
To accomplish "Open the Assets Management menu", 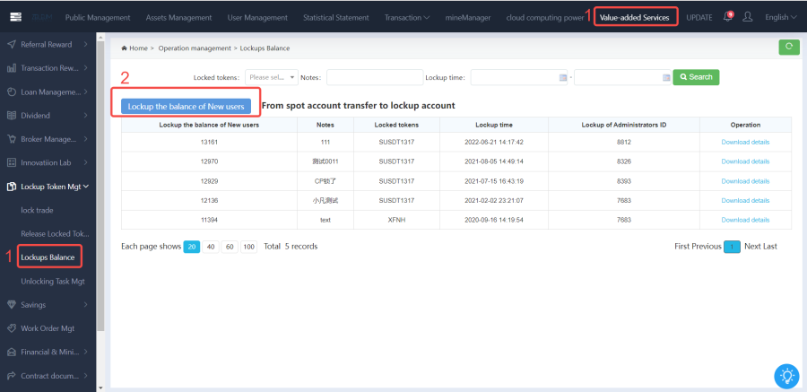I will click(178, 17).
